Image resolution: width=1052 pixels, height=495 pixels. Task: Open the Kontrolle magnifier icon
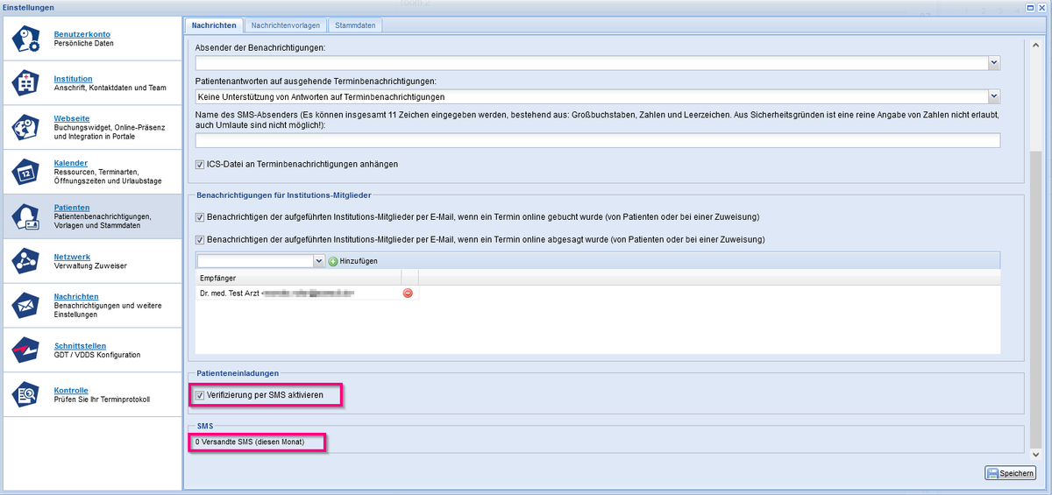click(x=26, y=395)
